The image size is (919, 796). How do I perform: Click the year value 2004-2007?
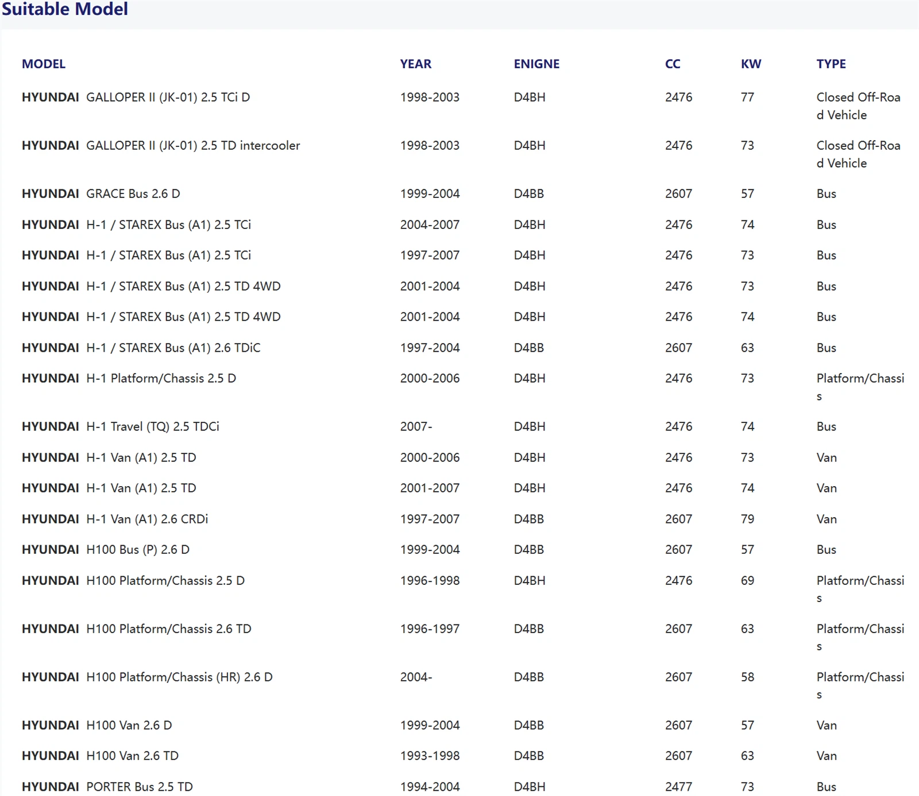[x=430, y=225]
